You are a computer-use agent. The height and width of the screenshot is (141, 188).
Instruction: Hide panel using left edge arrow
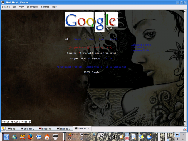point(1,137)
